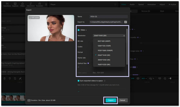Screen dimensions: 180x107
Task: Click the arrow showing more toolbar categories
Action: click(x=46, y=4)
